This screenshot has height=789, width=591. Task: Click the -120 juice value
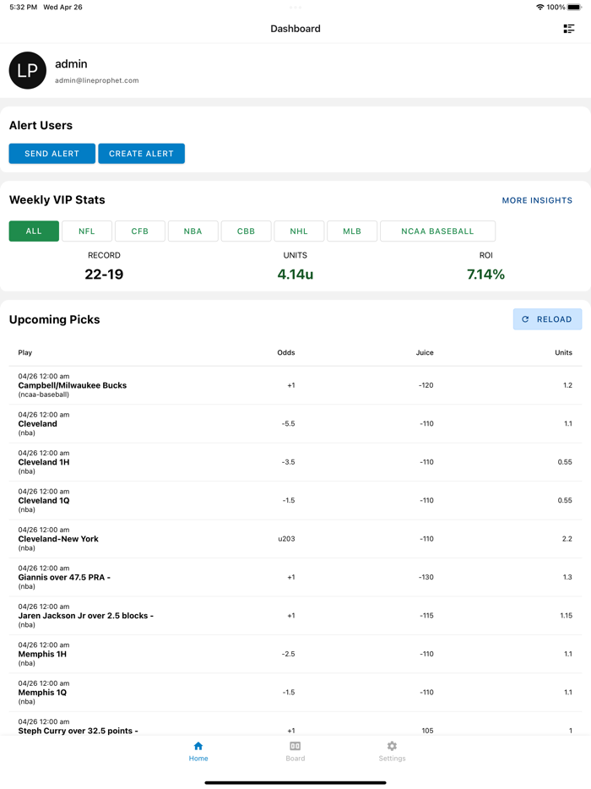coord(426,385)
